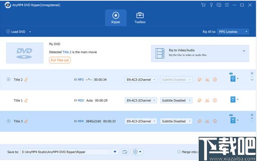This screenshot has height=161, width=257.
Task: Open the output folder icon
Action: 125,152
